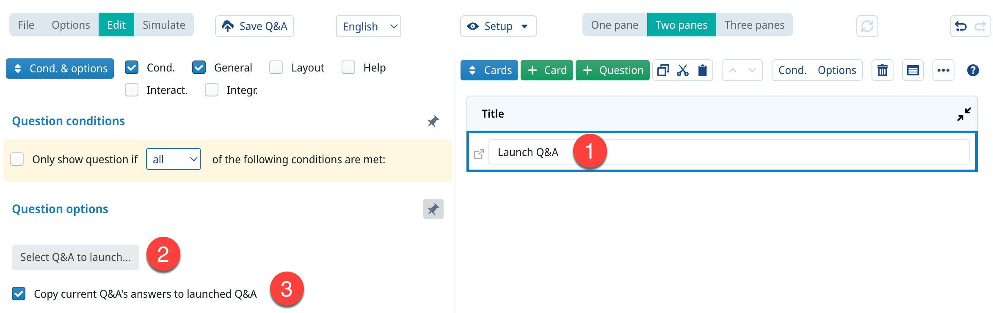Viewport: 993px width, 313px height.
Task: Click the undo arrow icon
Action: (x=961, y=26)
